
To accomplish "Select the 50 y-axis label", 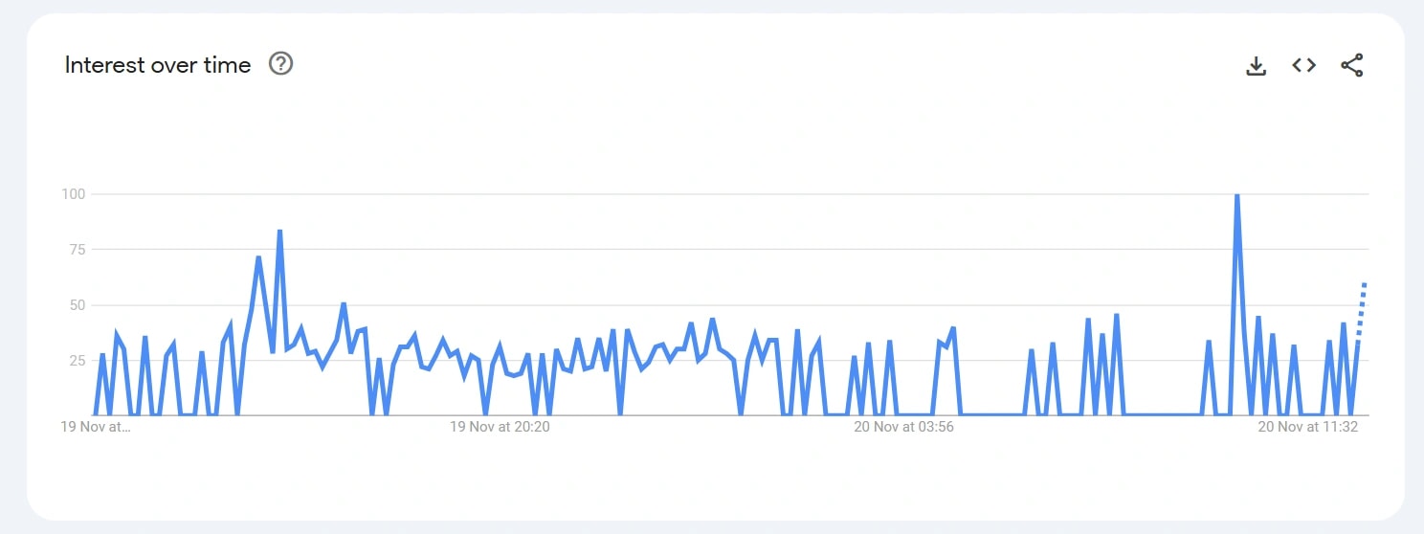I will [78, 305].
